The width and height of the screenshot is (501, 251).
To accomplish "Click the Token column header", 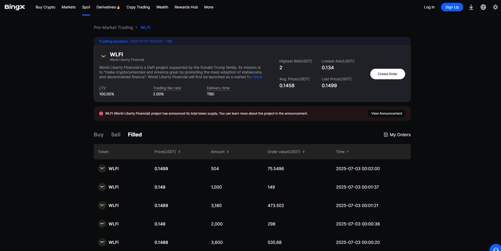I will pyautogui.click(x=103, y=152).
